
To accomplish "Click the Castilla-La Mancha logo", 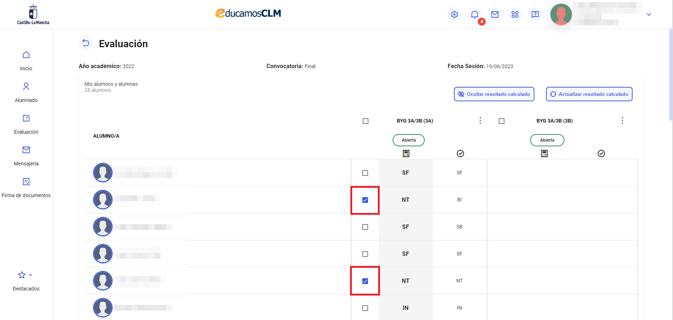I will click(x=33, y=15).
